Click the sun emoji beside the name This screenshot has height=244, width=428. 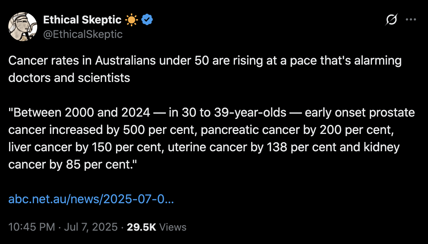coord(131,20)
